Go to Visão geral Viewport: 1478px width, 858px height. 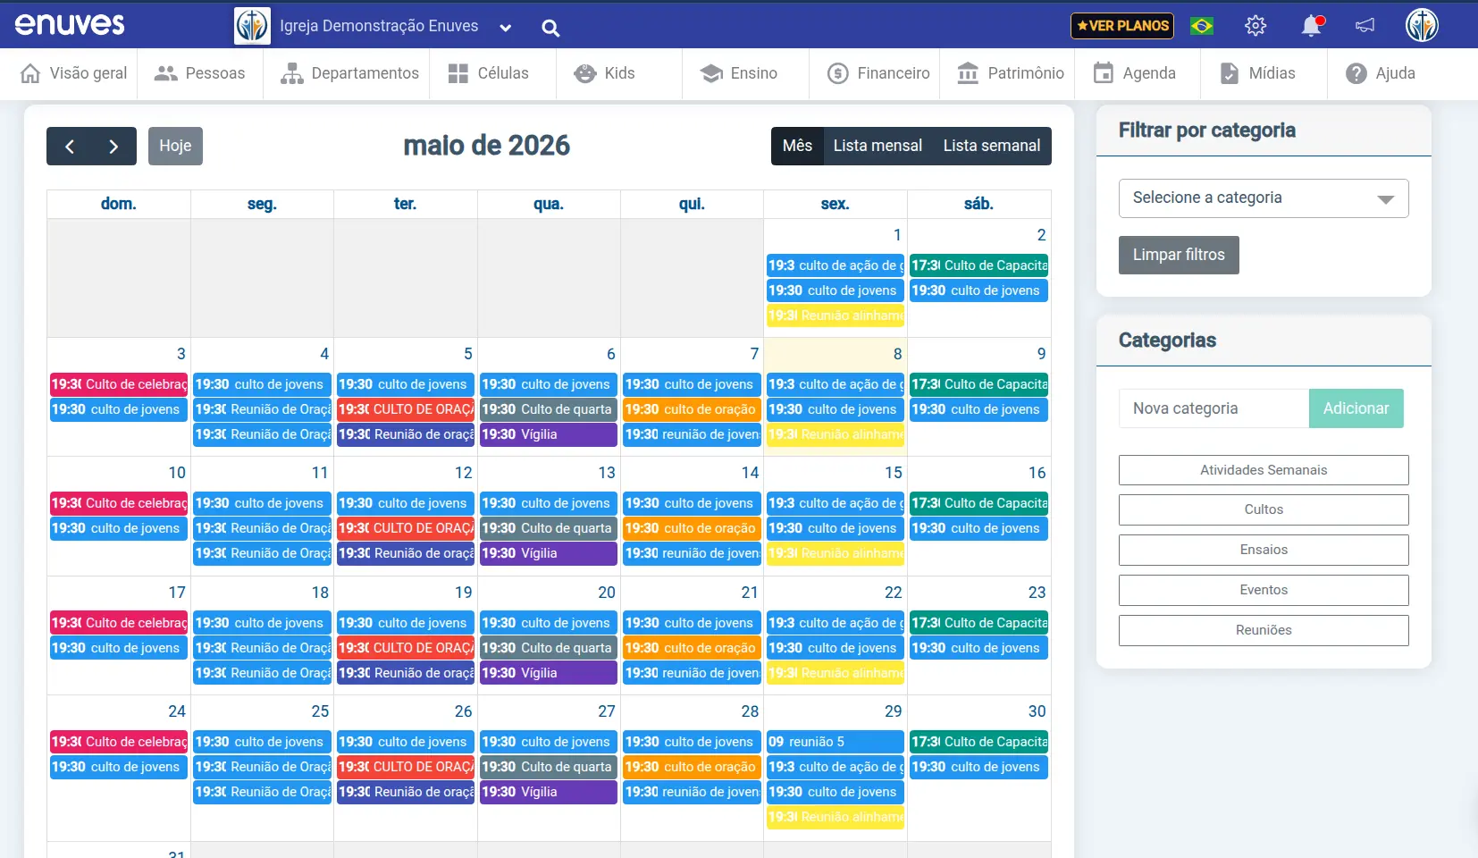coord(74,73)
